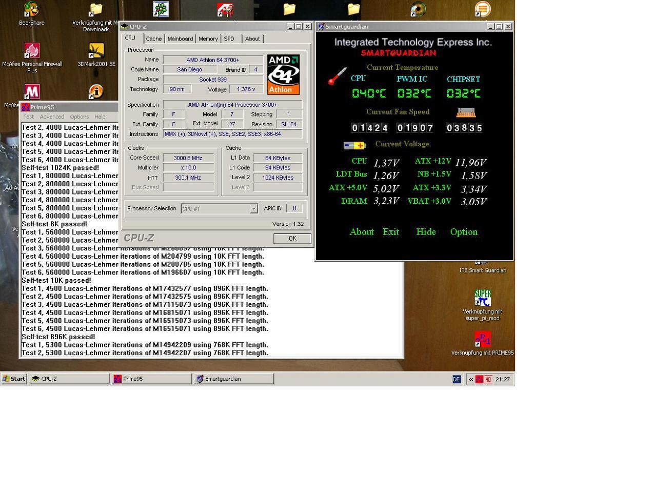Click the taskbar clock showing 21:27
The height and width of the screenshot is (489, 652).
[503, 379]
